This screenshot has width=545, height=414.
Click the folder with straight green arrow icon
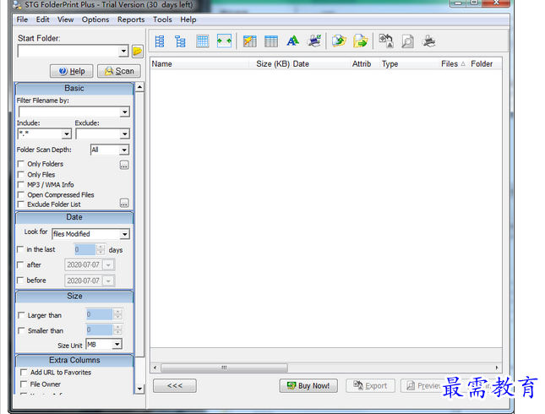[x=361, y=41]
